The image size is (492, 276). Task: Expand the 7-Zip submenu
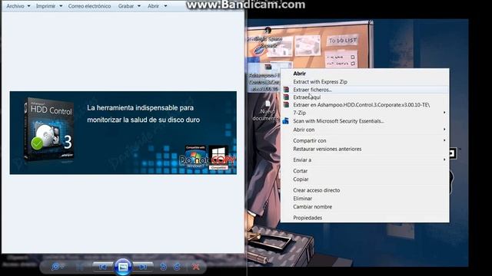pyautogui.click(x=364, y=113)
